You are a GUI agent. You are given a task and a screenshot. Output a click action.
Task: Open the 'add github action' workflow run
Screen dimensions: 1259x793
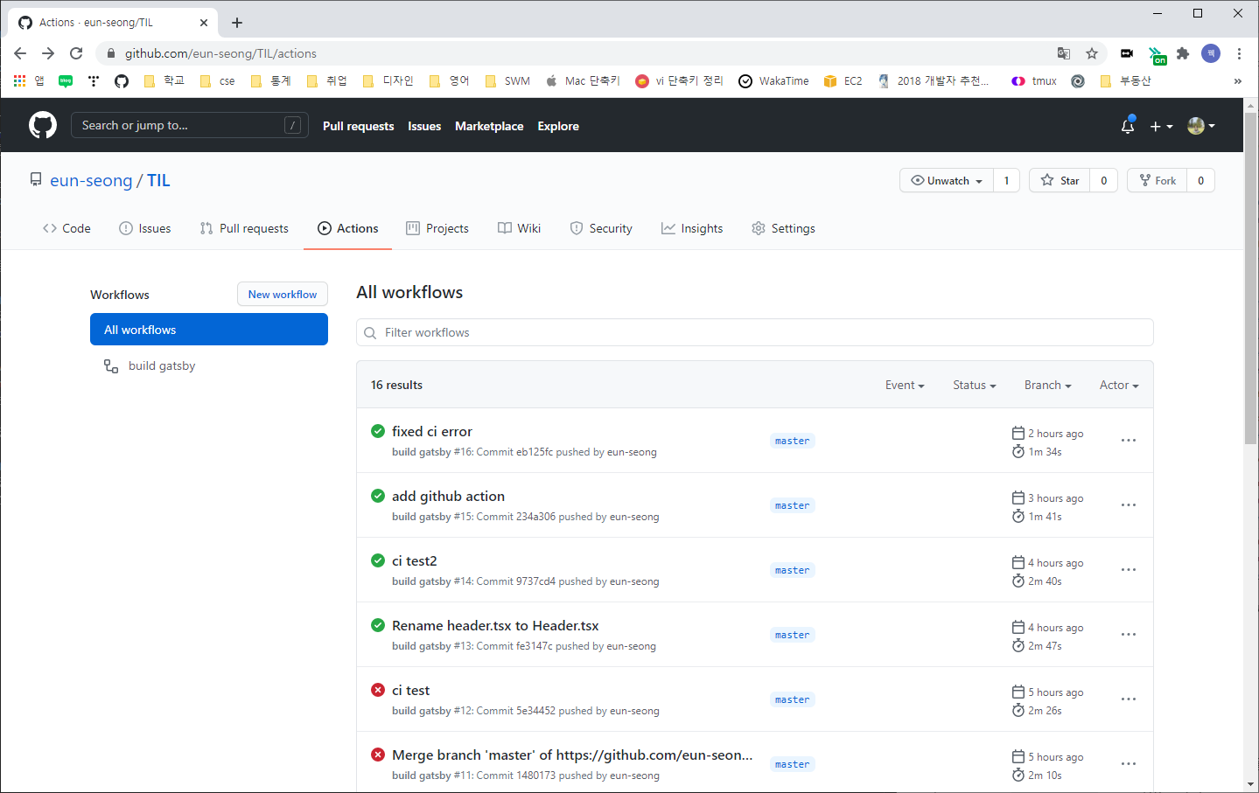point(448,496)
